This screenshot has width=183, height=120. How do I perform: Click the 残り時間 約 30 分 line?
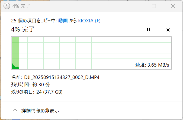(x=31, y=85)
